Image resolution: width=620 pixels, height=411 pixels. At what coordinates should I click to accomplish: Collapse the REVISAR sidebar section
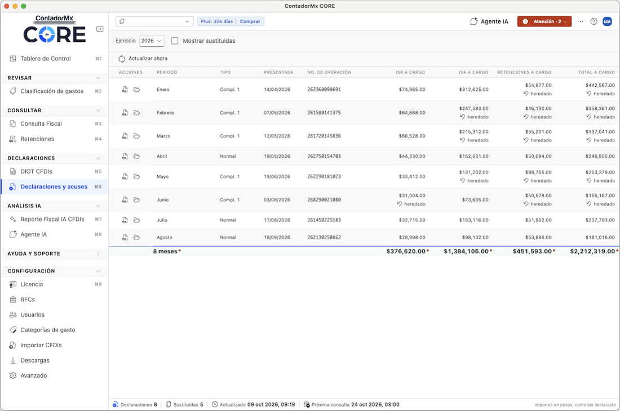tap(98, 78)
